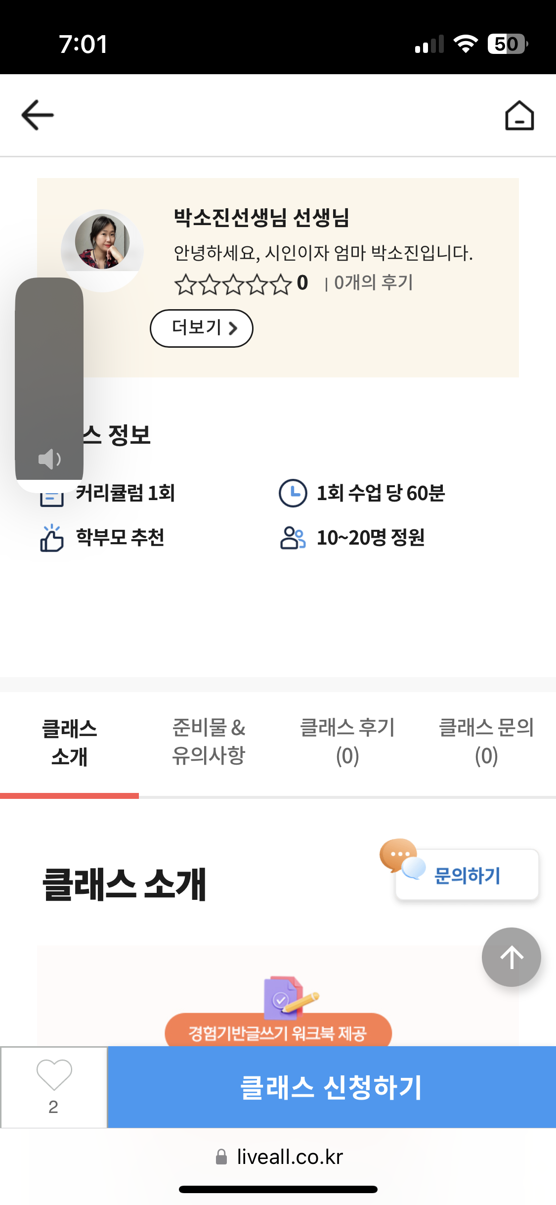Switch to the 클래스 소개 tab
Viewport: 556px width, 1205px height.
[x=69, y=742]
